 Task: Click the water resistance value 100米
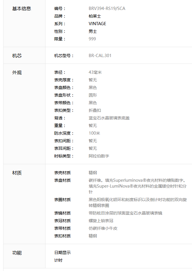pyautogui.click(x=94, y=133)
